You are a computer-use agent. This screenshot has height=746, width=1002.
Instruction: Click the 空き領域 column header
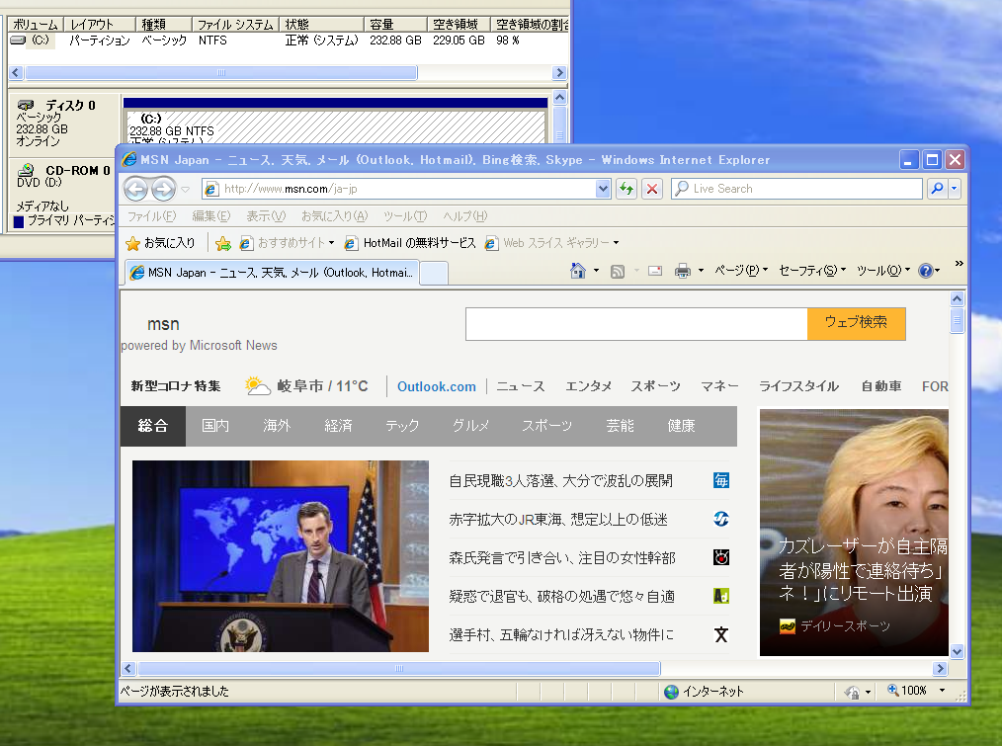459,25
